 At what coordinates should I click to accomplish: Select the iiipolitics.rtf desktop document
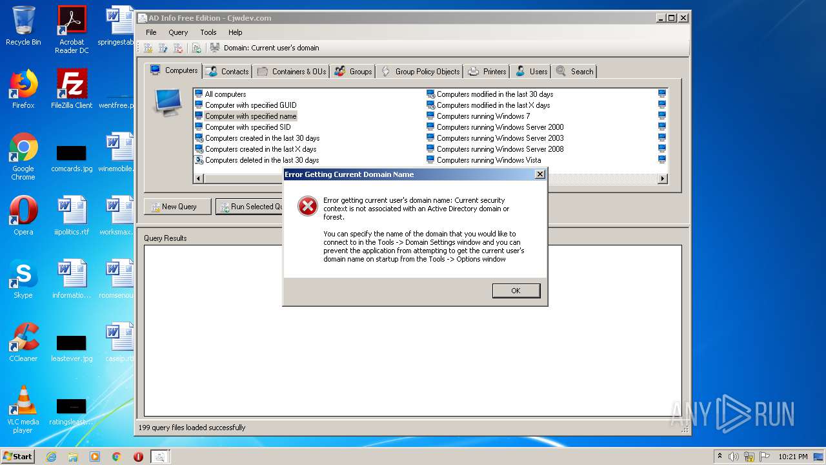[72, 216]
